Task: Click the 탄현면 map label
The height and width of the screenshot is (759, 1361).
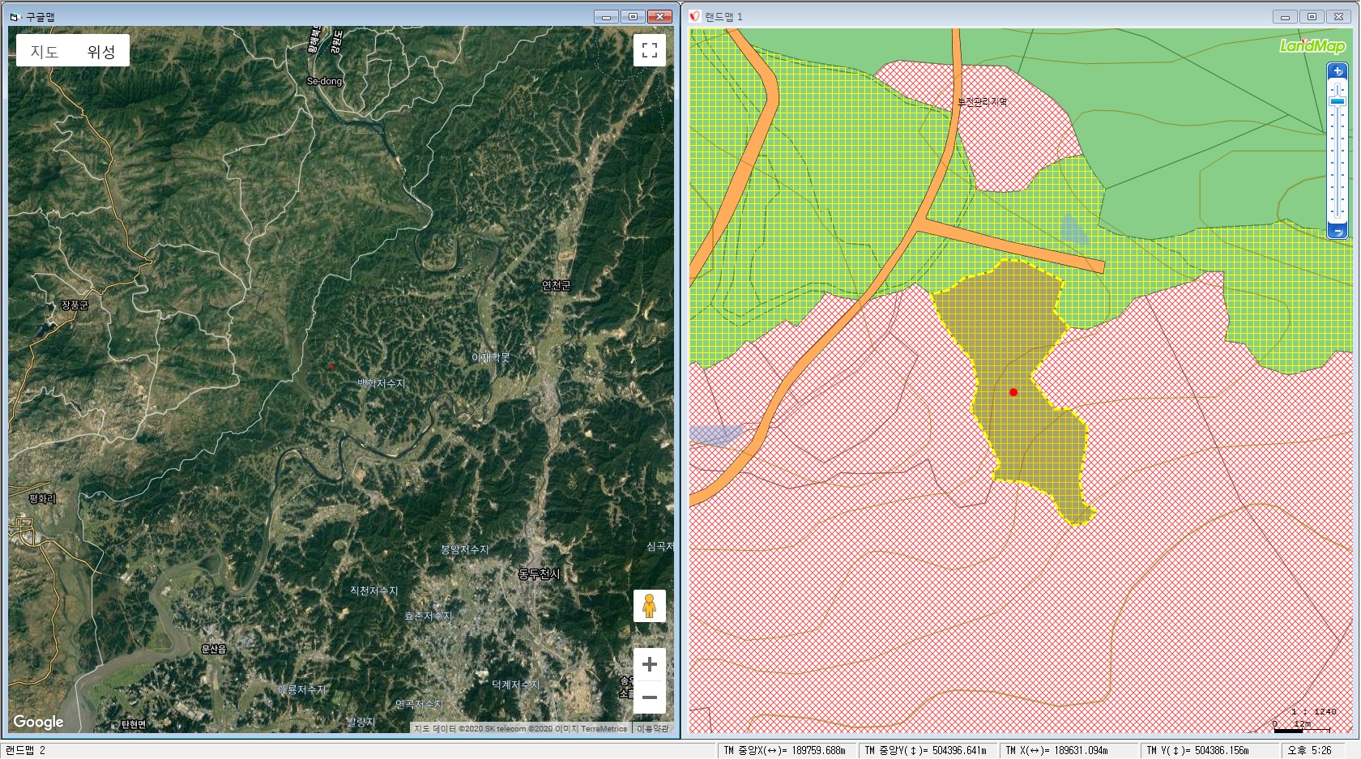Action: click(x=134, y=724)
